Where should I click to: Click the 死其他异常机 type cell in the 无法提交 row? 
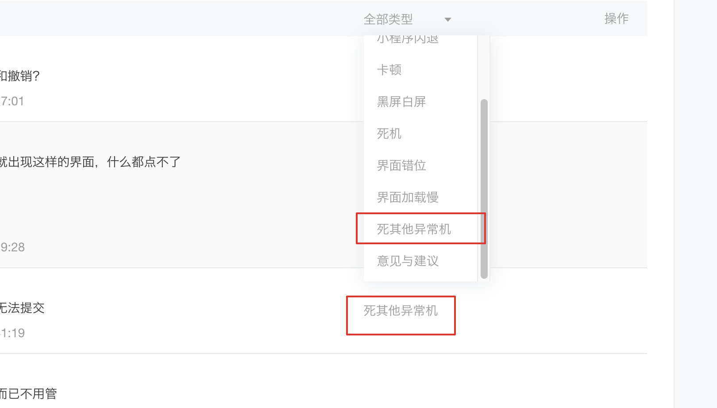(x=401, y=311)
